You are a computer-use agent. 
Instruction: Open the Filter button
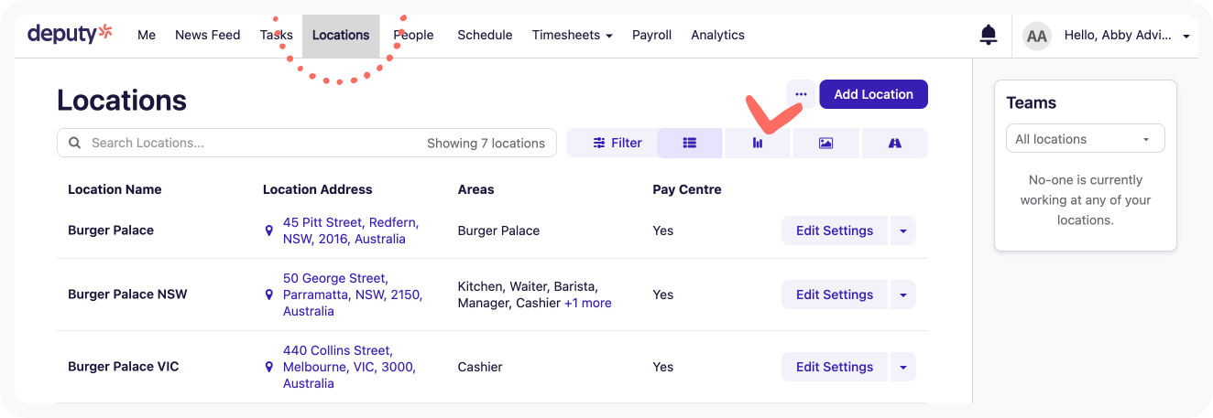(617, 143)
